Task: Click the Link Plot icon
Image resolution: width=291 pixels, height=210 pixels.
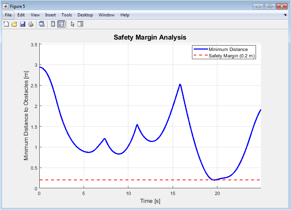Action: (x=41, y=24)
